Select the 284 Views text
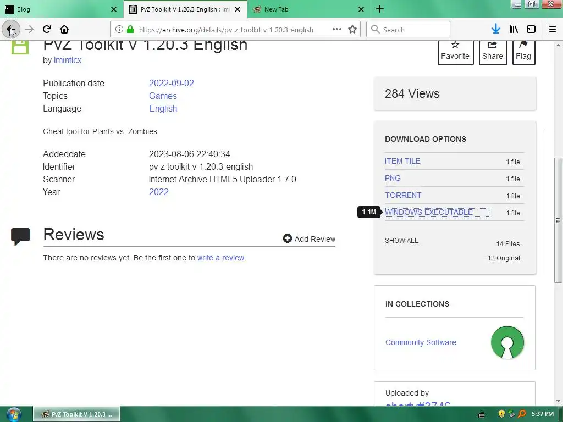563x422 pixels. 412,93
